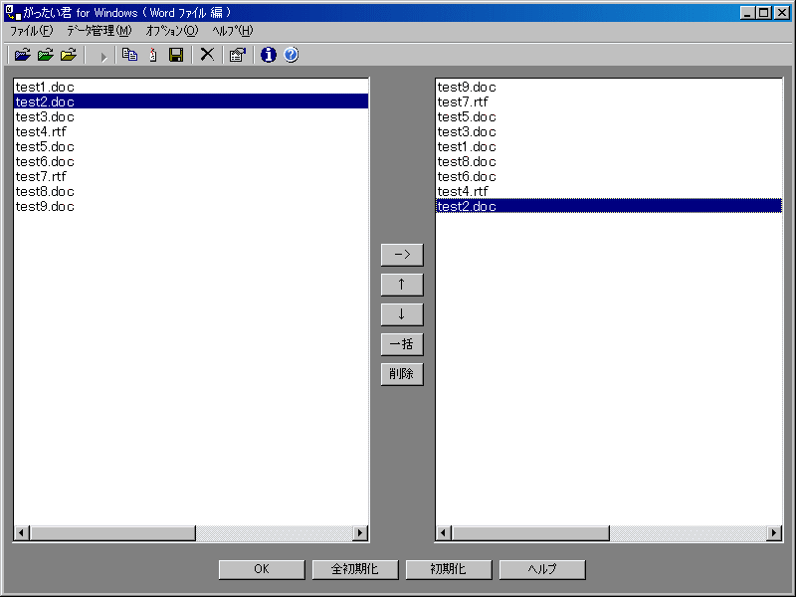The width and height of the screenshot is (796, 597).
Task: Click the -> add to right list button
Action: 402,255
